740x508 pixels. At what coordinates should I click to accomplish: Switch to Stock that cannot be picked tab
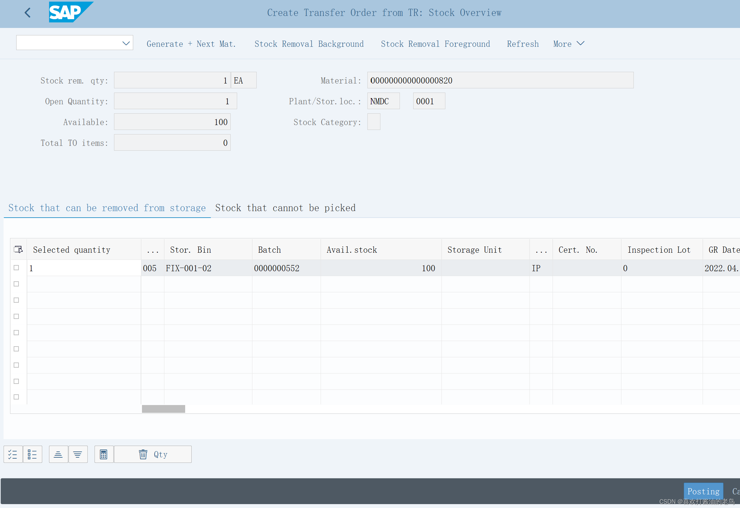[285, 208]
